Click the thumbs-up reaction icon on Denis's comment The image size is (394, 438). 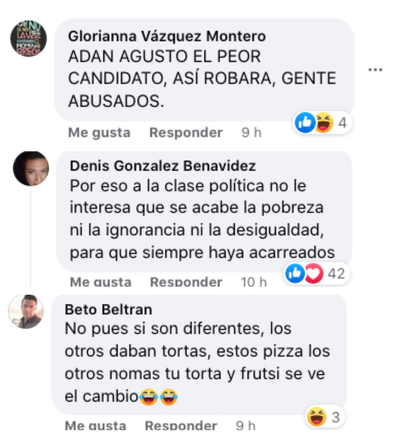click(295, 273)
